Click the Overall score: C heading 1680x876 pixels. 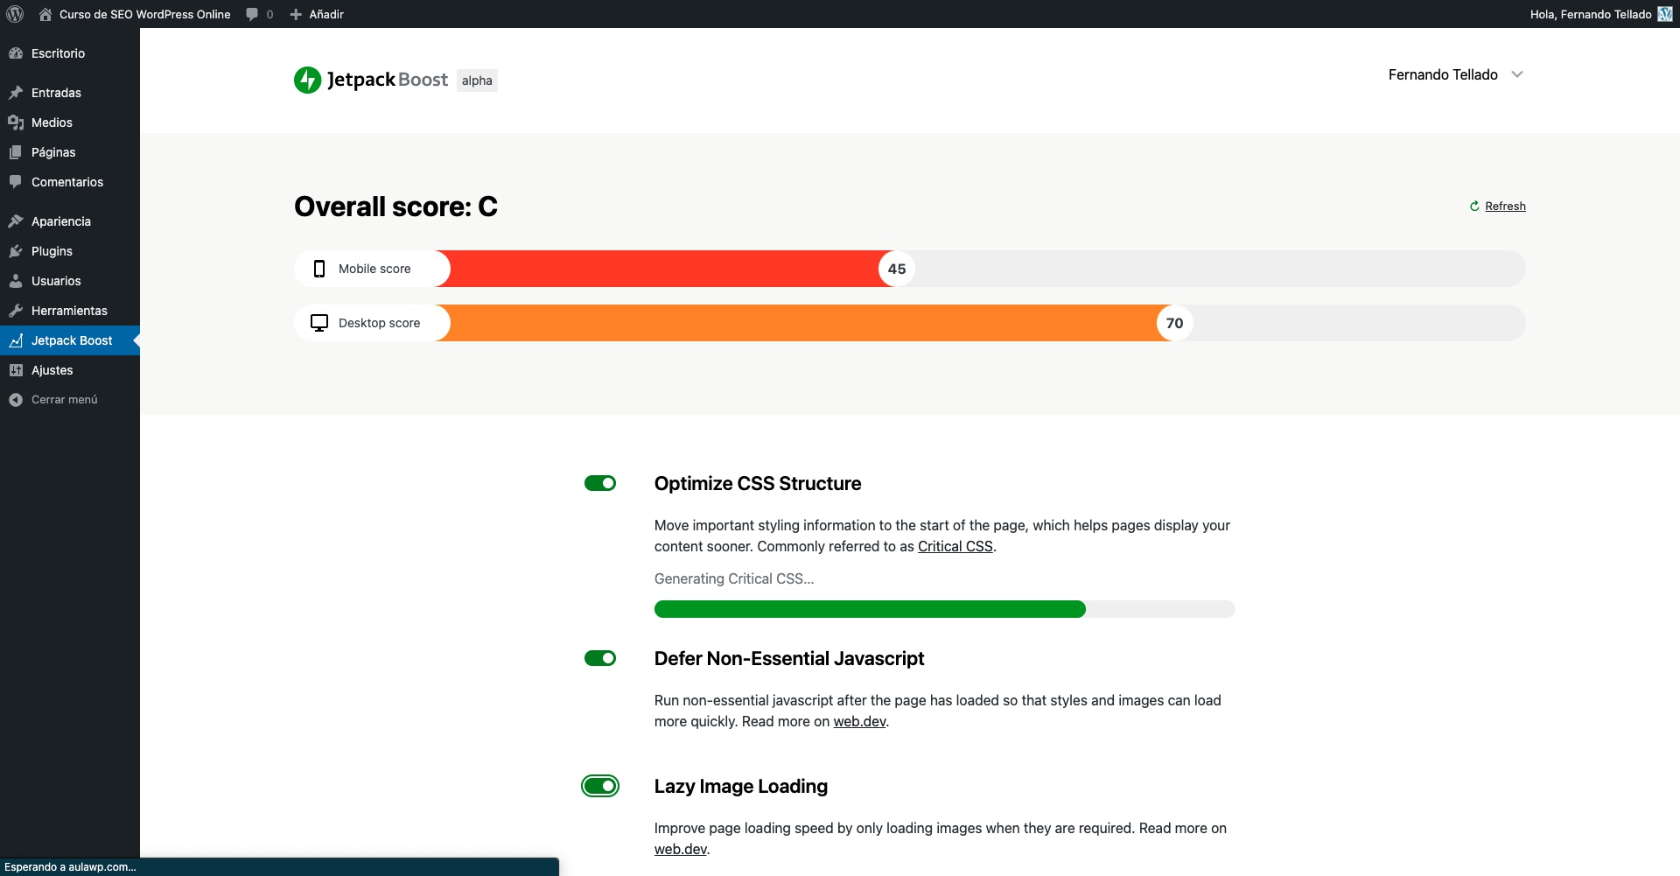(395, 207)
